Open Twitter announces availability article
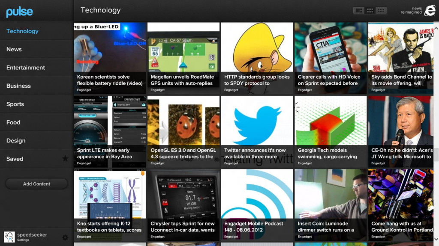 coord(257,132)
